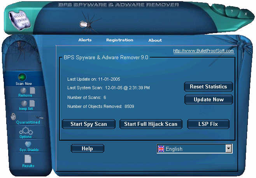Click the green Scan Now orb icon
Image resolution: width=256 pixels, height=178 pixels.
click(22, 77)
